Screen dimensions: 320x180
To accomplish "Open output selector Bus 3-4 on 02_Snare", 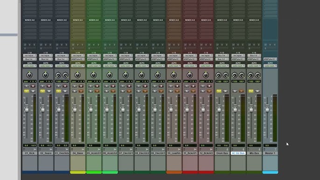I will [46, 59].
